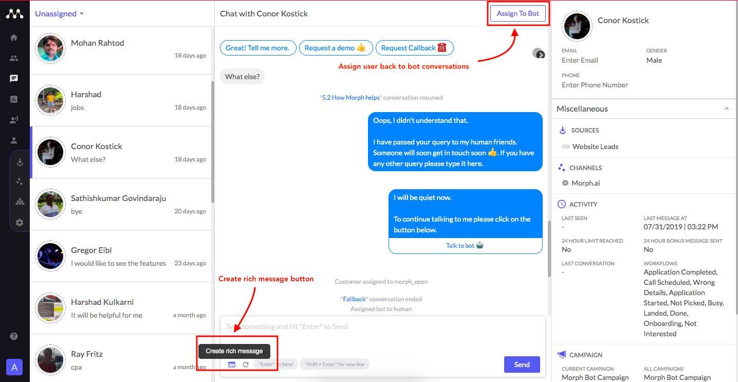Open the contacts people icon in sidebar
The height and width of the screenshot is (382, 738).
click(14, 58)
